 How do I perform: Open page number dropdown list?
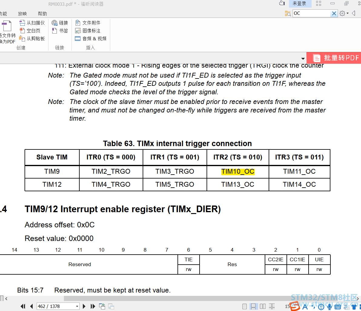tap(77, 306)
